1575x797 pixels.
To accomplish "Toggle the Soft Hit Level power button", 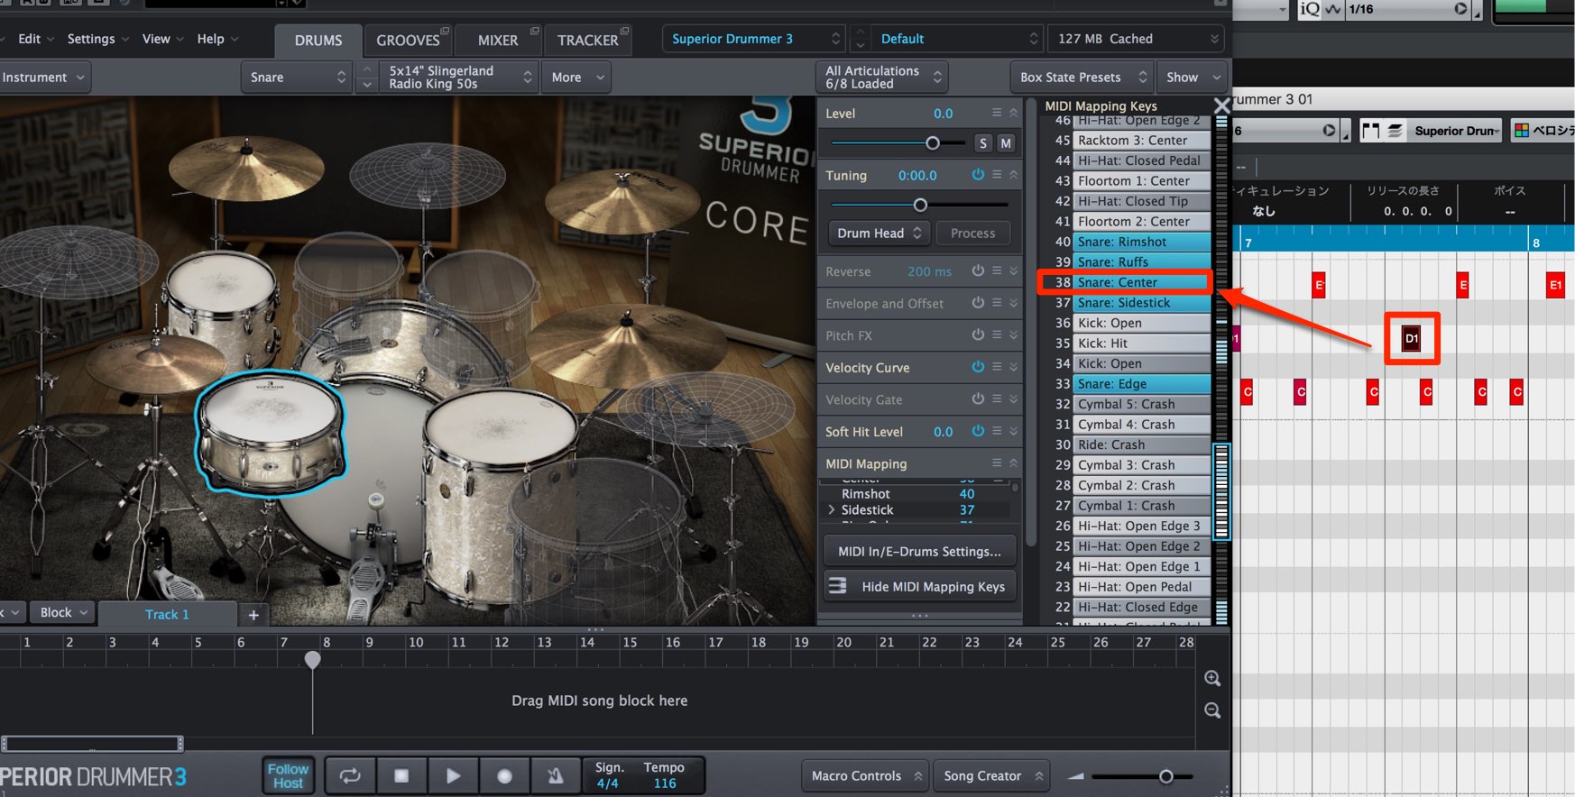I will tap(978, 431).
